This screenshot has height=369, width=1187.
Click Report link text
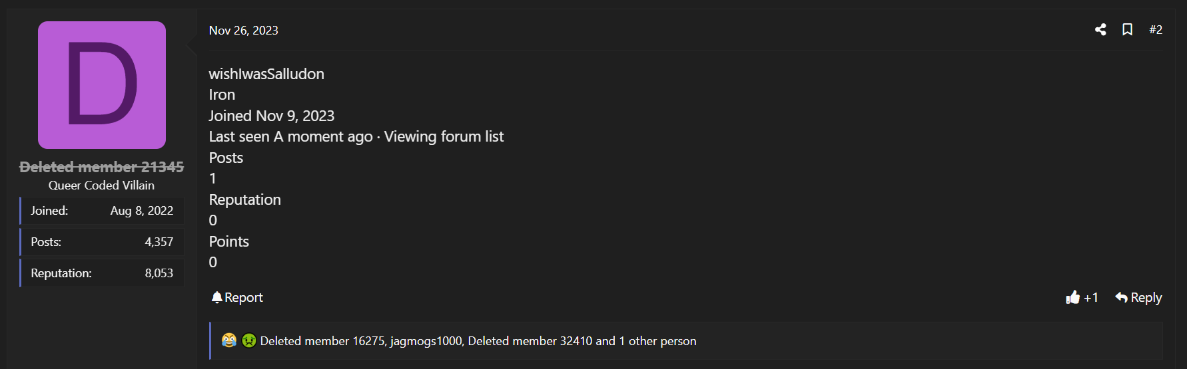(244, 297)
